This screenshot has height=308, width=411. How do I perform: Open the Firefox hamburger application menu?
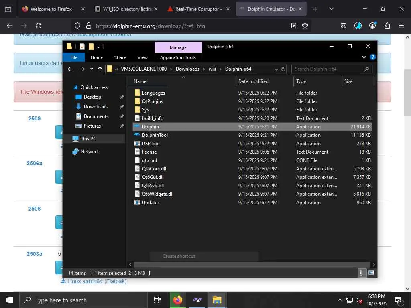pyautogui.click(x=401, y=26)
